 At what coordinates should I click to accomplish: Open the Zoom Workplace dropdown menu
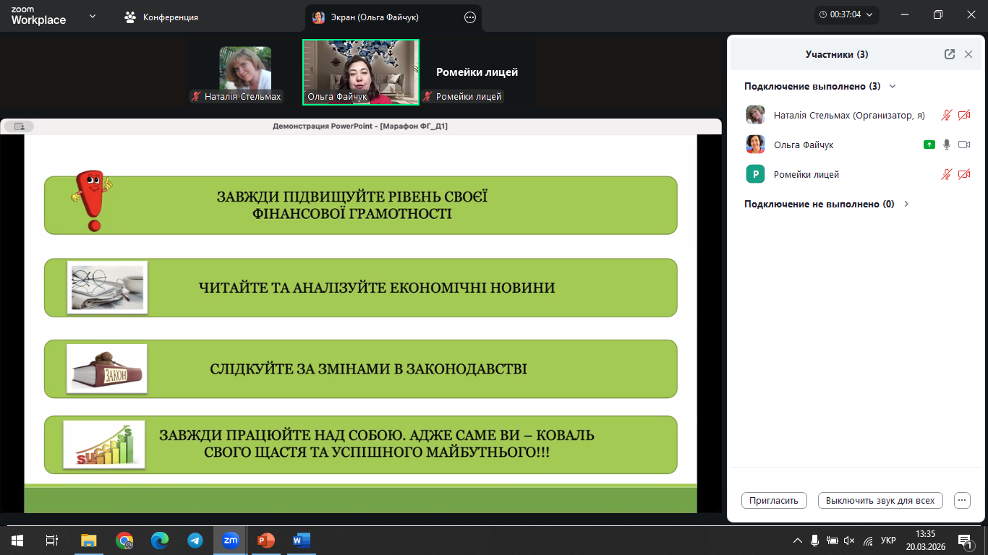pos(92,17)
